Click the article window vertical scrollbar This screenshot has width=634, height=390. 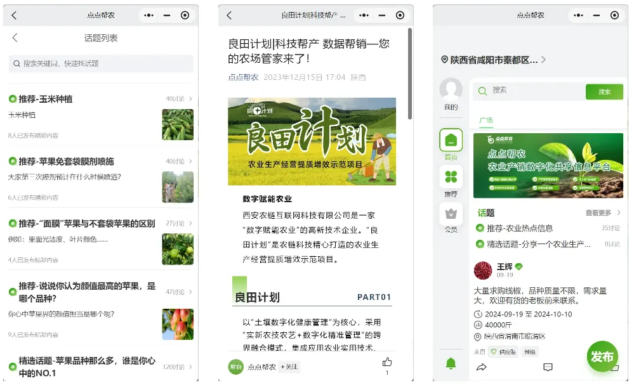(x=410, y=74)
